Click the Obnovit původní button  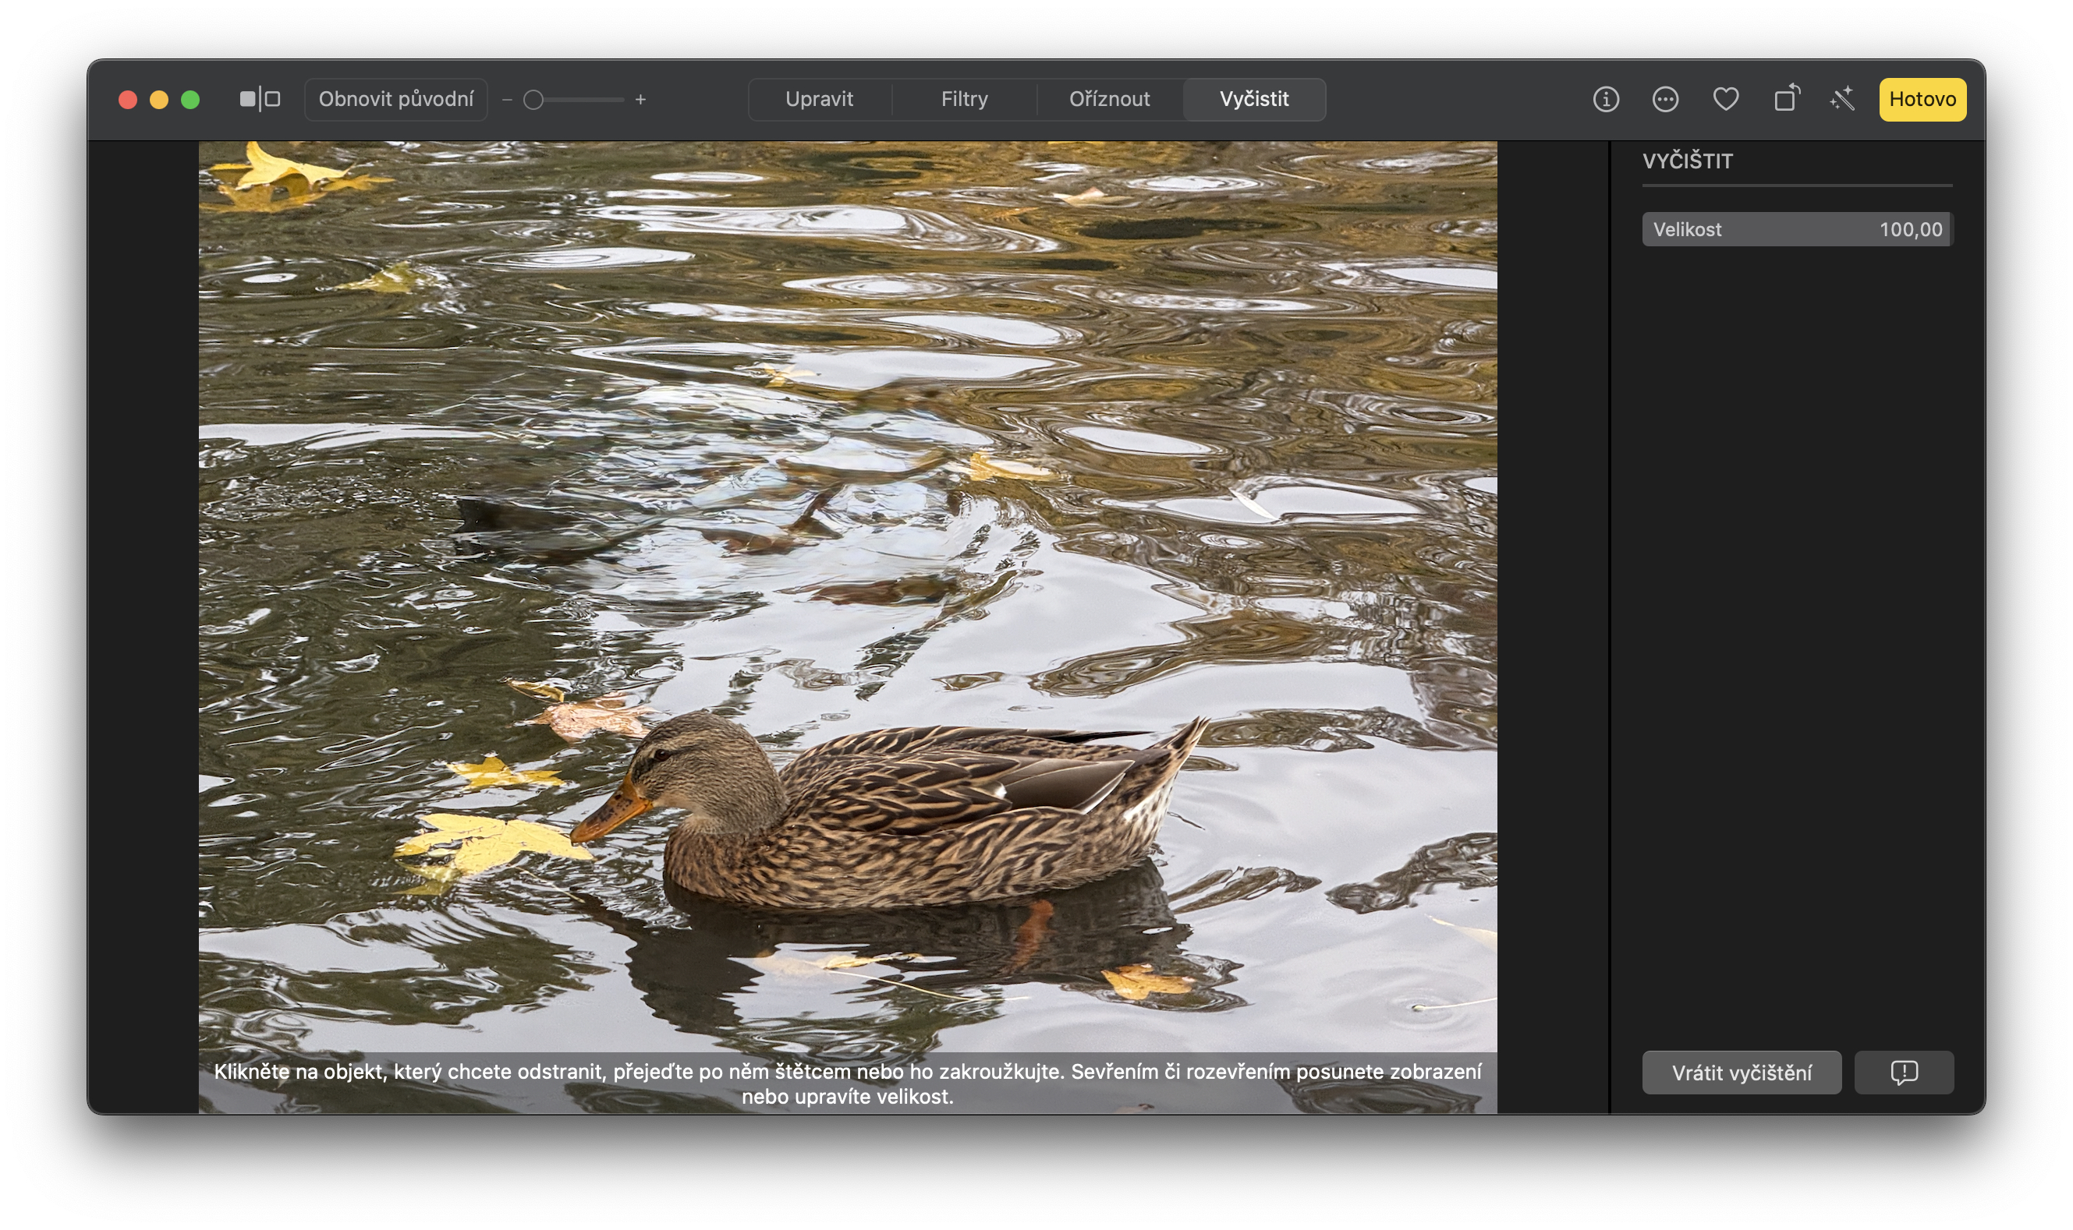click(395, 99)
